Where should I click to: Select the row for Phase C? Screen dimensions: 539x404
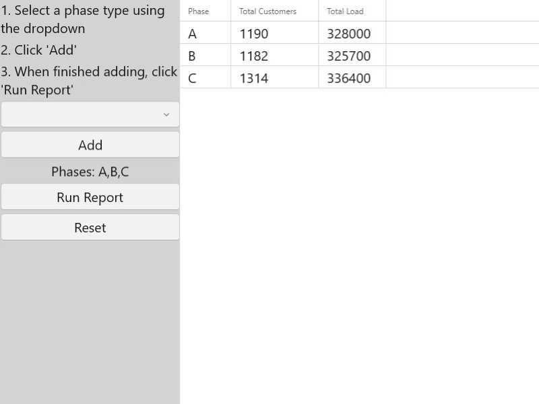(192, 77)
